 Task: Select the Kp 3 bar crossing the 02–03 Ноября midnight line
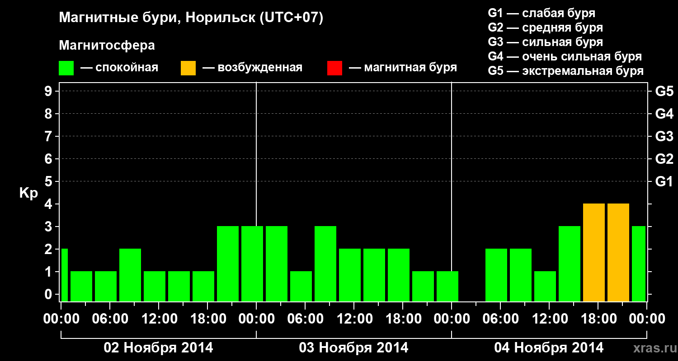[x=252, y=264]
